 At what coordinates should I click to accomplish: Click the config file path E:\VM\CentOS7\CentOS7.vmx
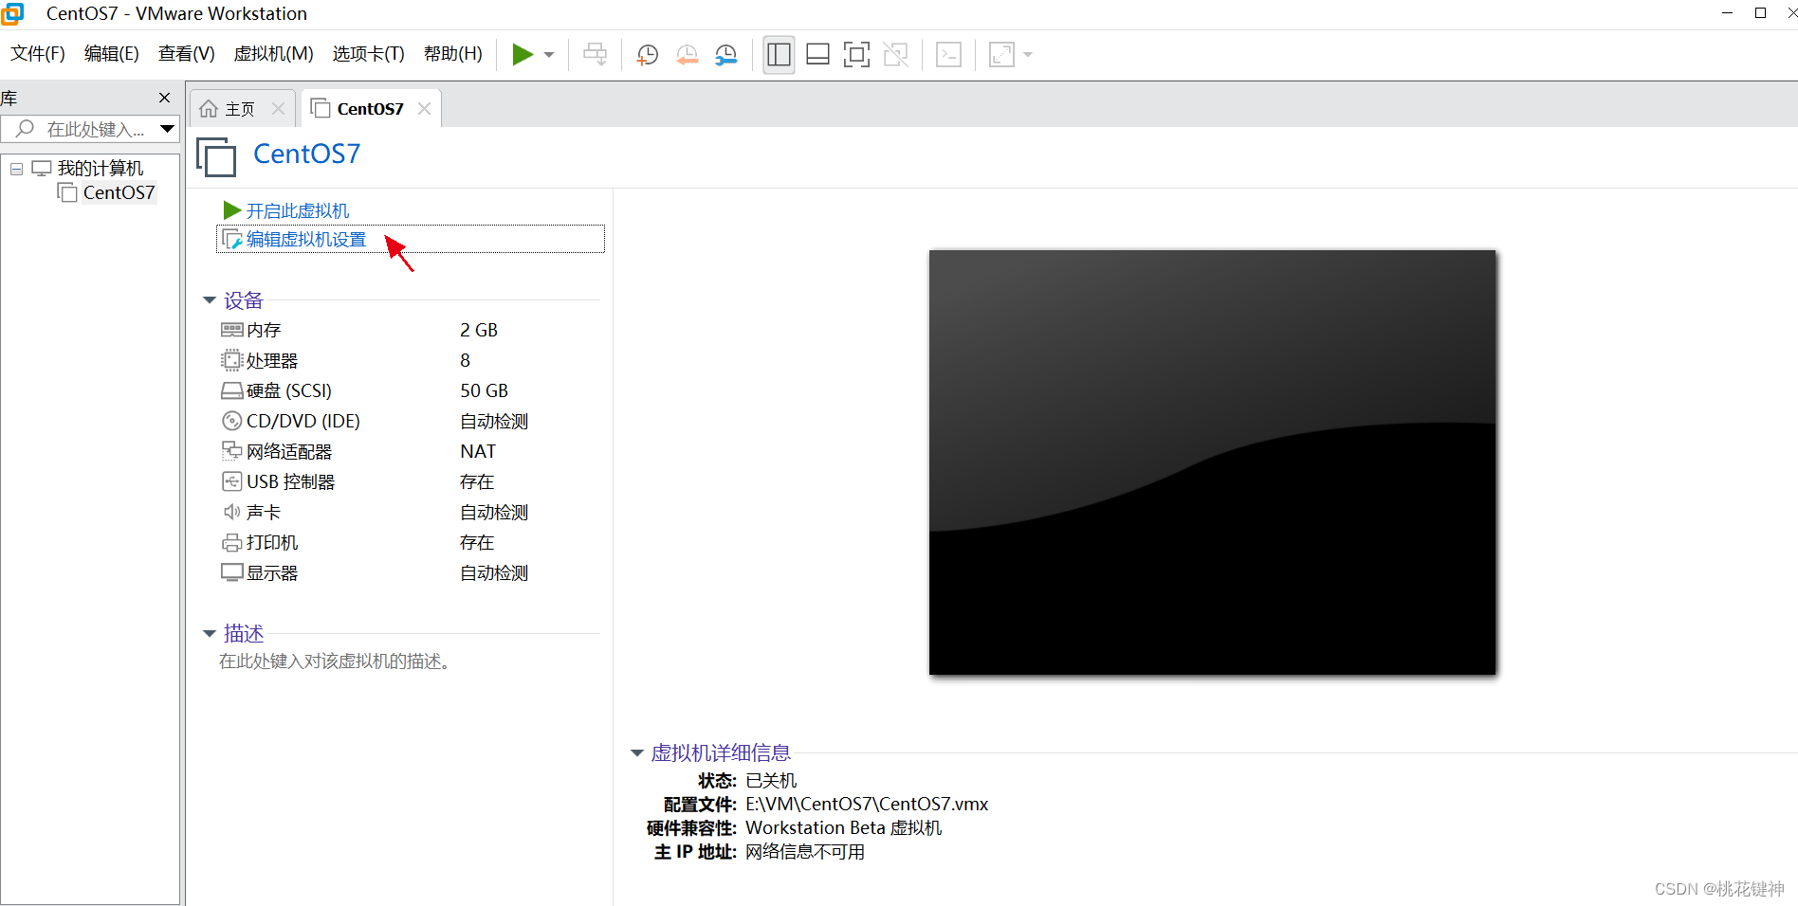[x=867, y=805]
